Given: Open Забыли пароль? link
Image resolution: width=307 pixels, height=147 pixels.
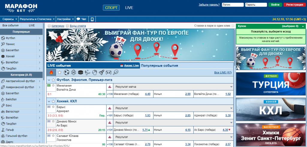Looking at the screenshot, I should click(209, 5).
